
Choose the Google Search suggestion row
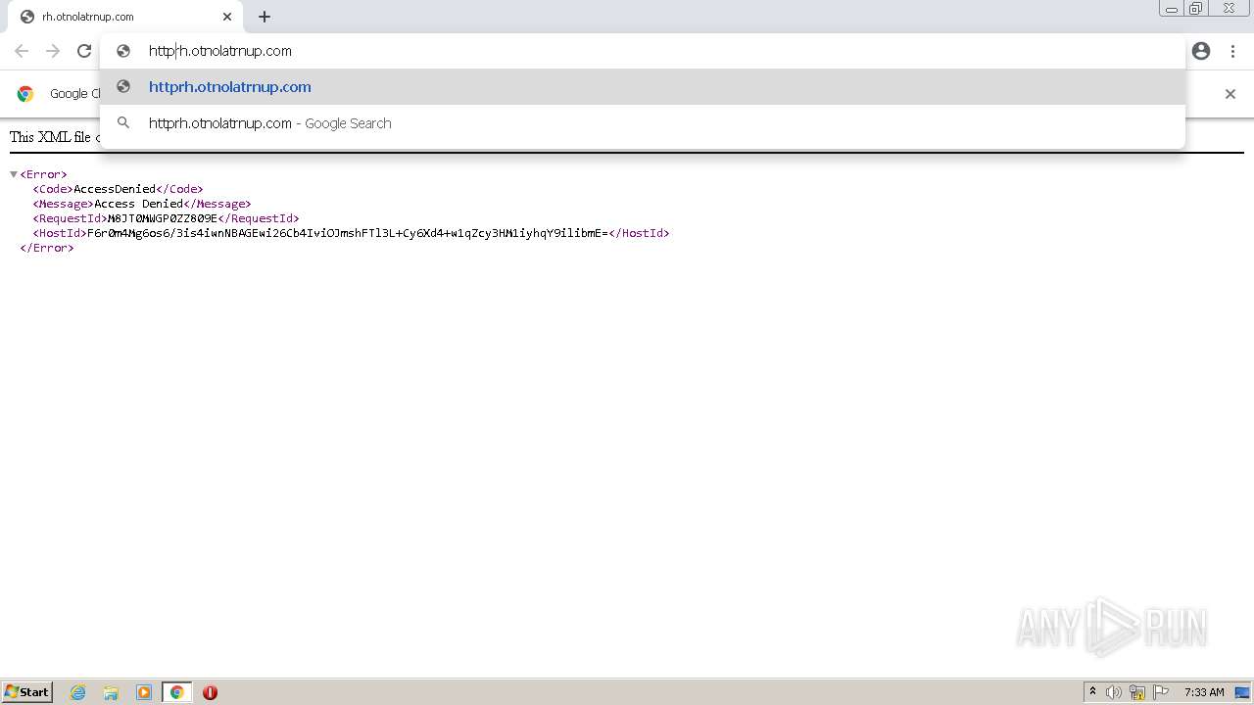pos(643,123)
